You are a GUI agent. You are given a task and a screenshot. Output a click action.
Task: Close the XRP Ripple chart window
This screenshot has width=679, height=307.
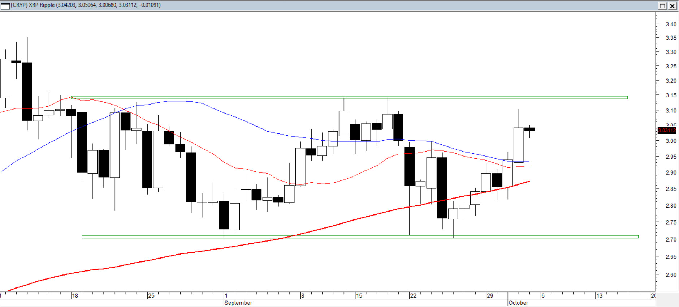coord(672,6)
